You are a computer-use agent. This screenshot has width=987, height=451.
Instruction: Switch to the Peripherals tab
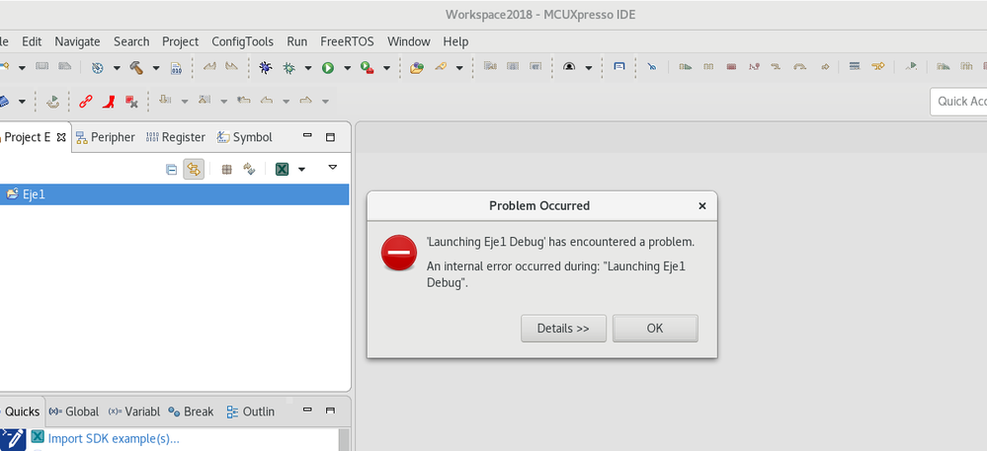coord(105,137)
